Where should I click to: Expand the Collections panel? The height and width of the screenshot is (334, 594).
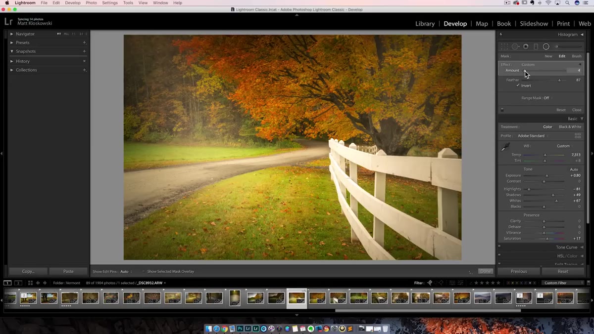[11, 70]
